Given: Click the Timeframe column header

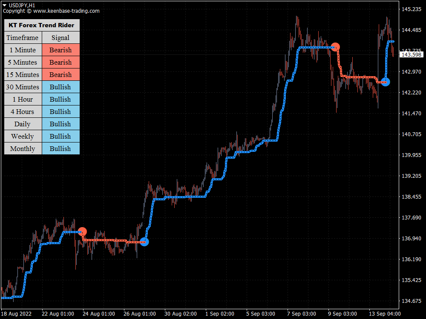Looking at the screenshot, I should 23,38.
